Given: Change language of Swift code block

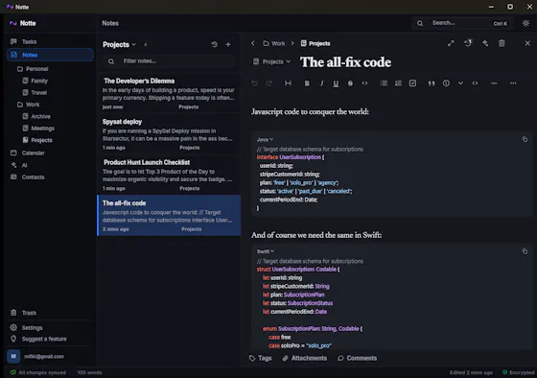Looking at the screenshot, I should [266, 251].
